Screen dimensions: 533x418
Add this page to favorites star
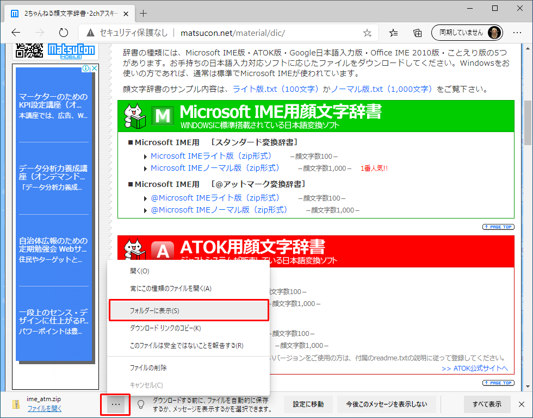(367, 33)
